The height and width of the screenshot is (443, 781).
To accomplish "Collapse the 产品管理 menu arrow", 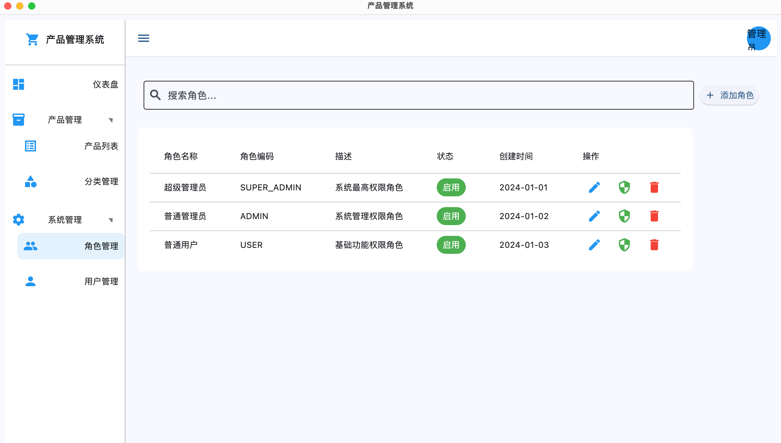I will tap(111, 120).
